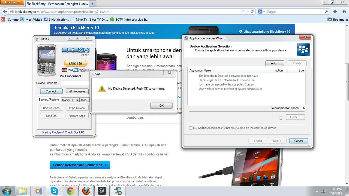Screen dimensions: 349x196
Task: Click the search magnifier icon
Action: (x=327, y=12)
